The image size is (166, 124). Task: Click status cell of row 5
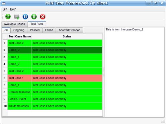click(67, 71)
